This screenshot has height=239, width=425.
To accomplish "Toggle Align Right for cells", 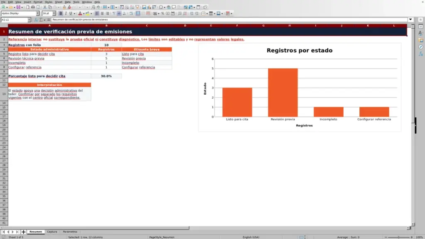I will [x=107, y=14].
